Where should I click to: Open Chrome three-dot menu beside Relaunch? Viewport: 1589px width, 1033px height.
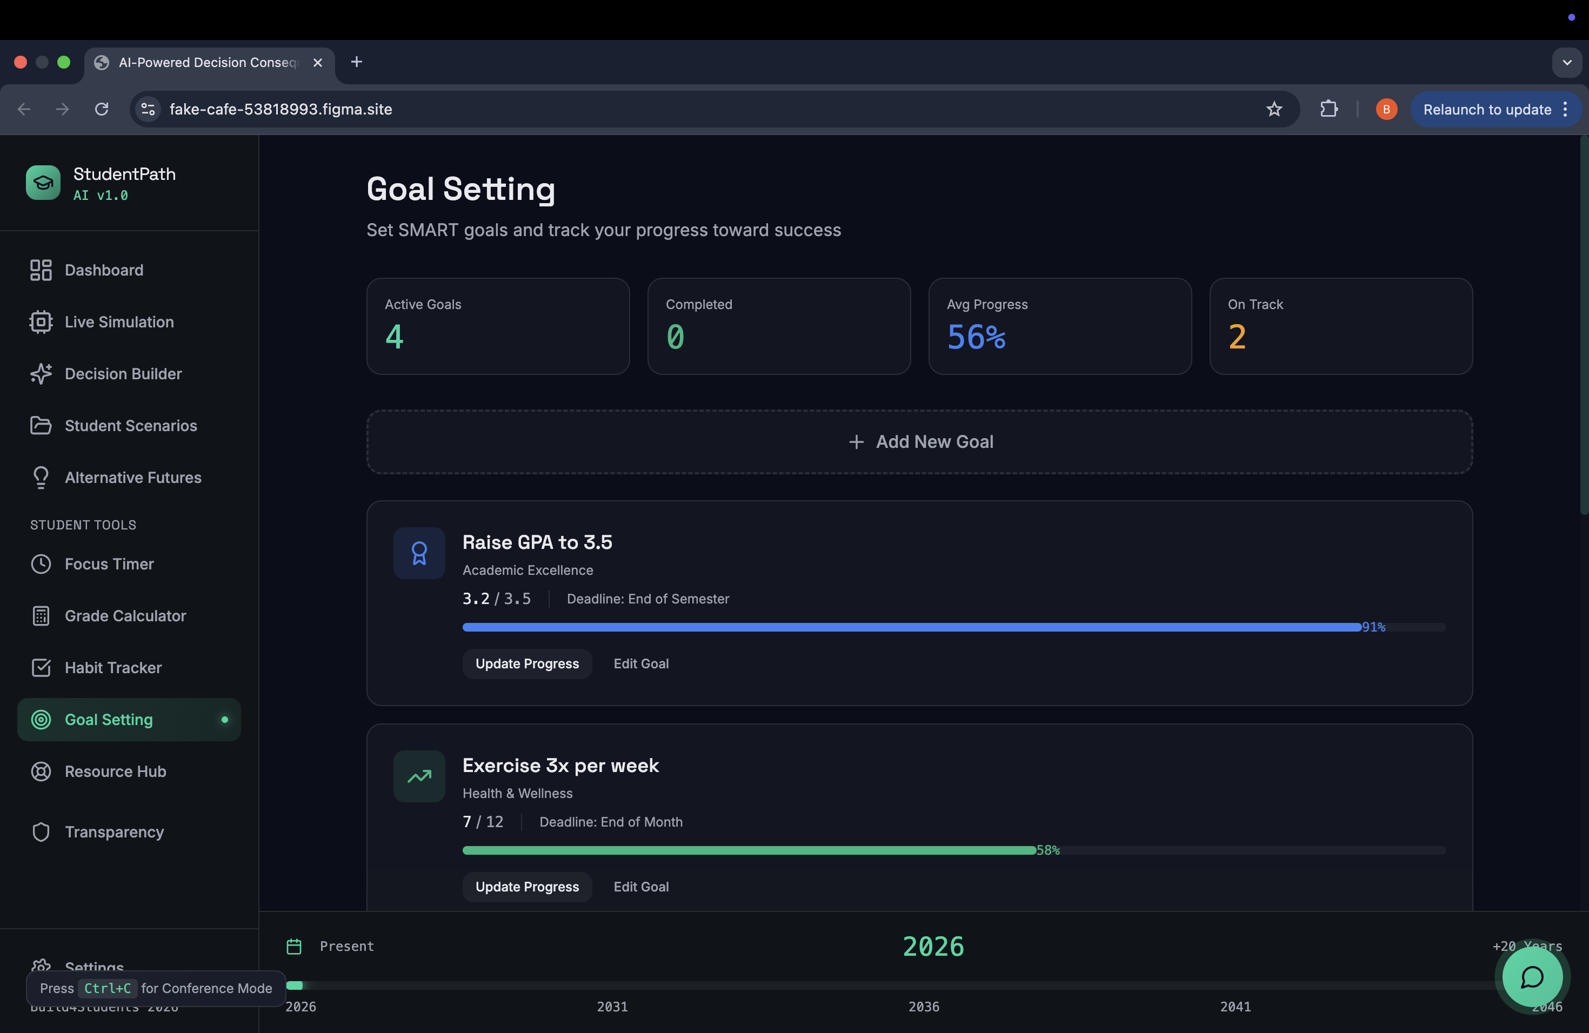pyautogui.click(x=1565, y=110)
